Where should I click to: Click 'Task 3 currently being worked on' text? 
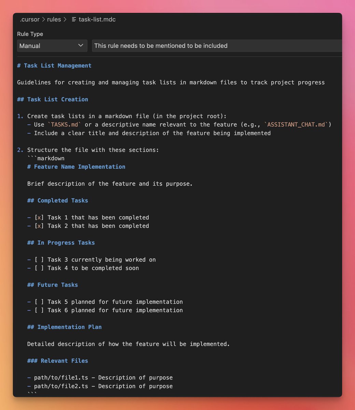point(102,260)
